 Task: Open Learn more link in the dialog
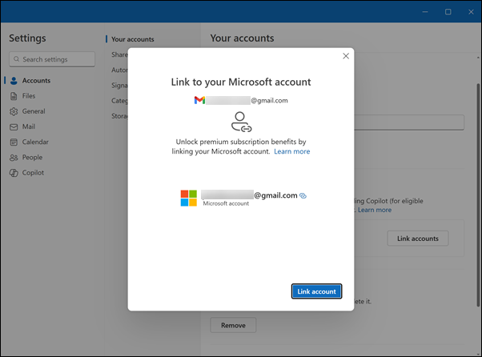click(x=291, y=151)
